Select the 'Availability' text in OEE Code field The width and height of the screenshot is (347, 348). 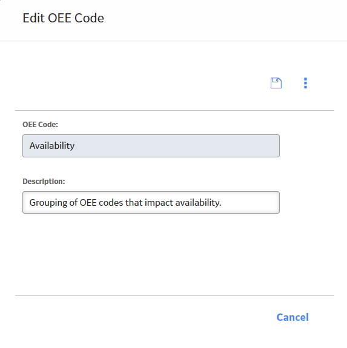52,146
